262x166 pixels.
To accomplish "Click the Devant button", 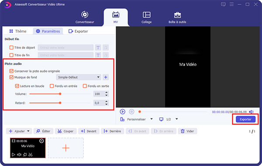I will [89, 131].
